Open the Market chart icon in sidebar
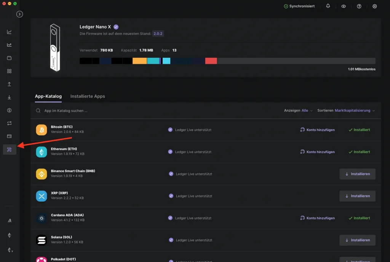Image resolution: width=390 pixels, height=262 pixels. tap(10, 45)
